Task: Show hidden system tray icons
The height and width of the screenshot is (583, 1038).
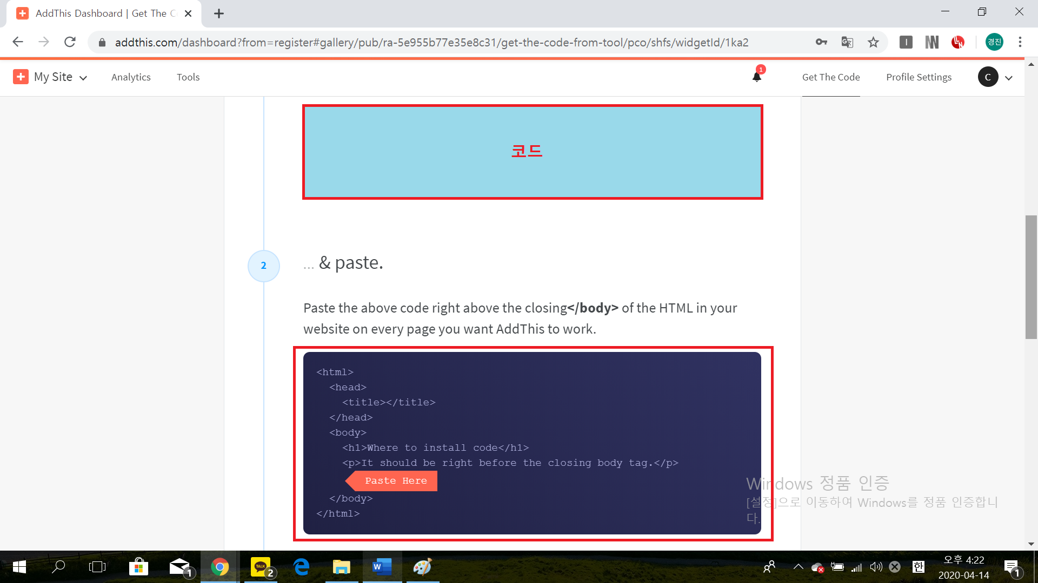Action: point(798,567)
